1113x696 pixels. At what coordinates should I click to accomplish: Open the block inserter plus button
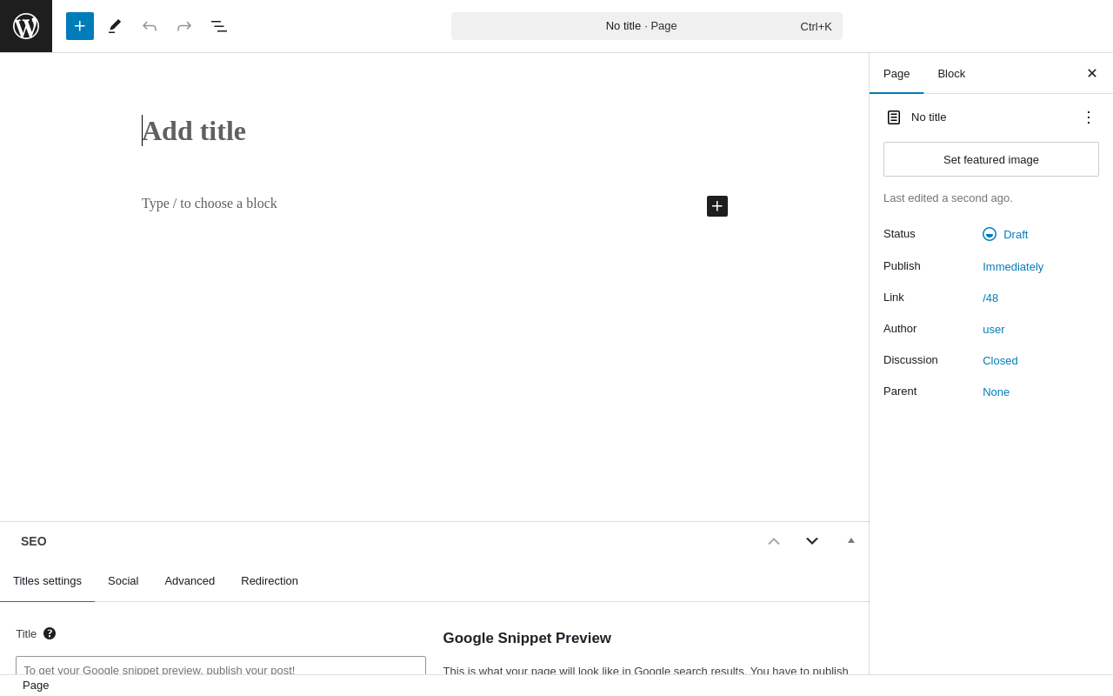click(80, 26)
